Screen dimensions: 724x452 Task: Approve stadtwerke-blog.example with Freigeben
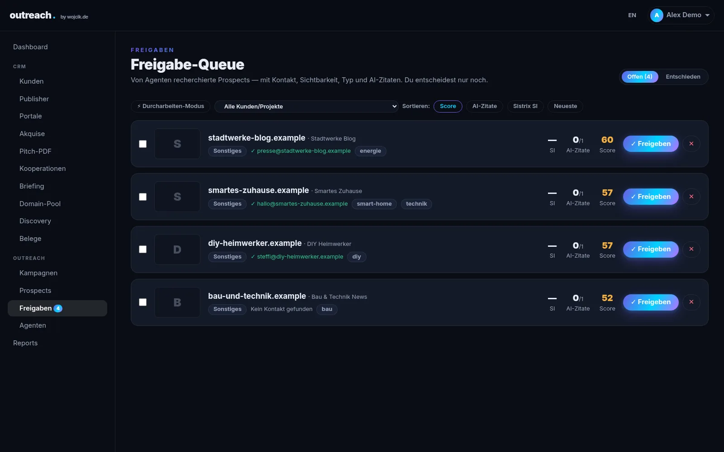[651, 144]
